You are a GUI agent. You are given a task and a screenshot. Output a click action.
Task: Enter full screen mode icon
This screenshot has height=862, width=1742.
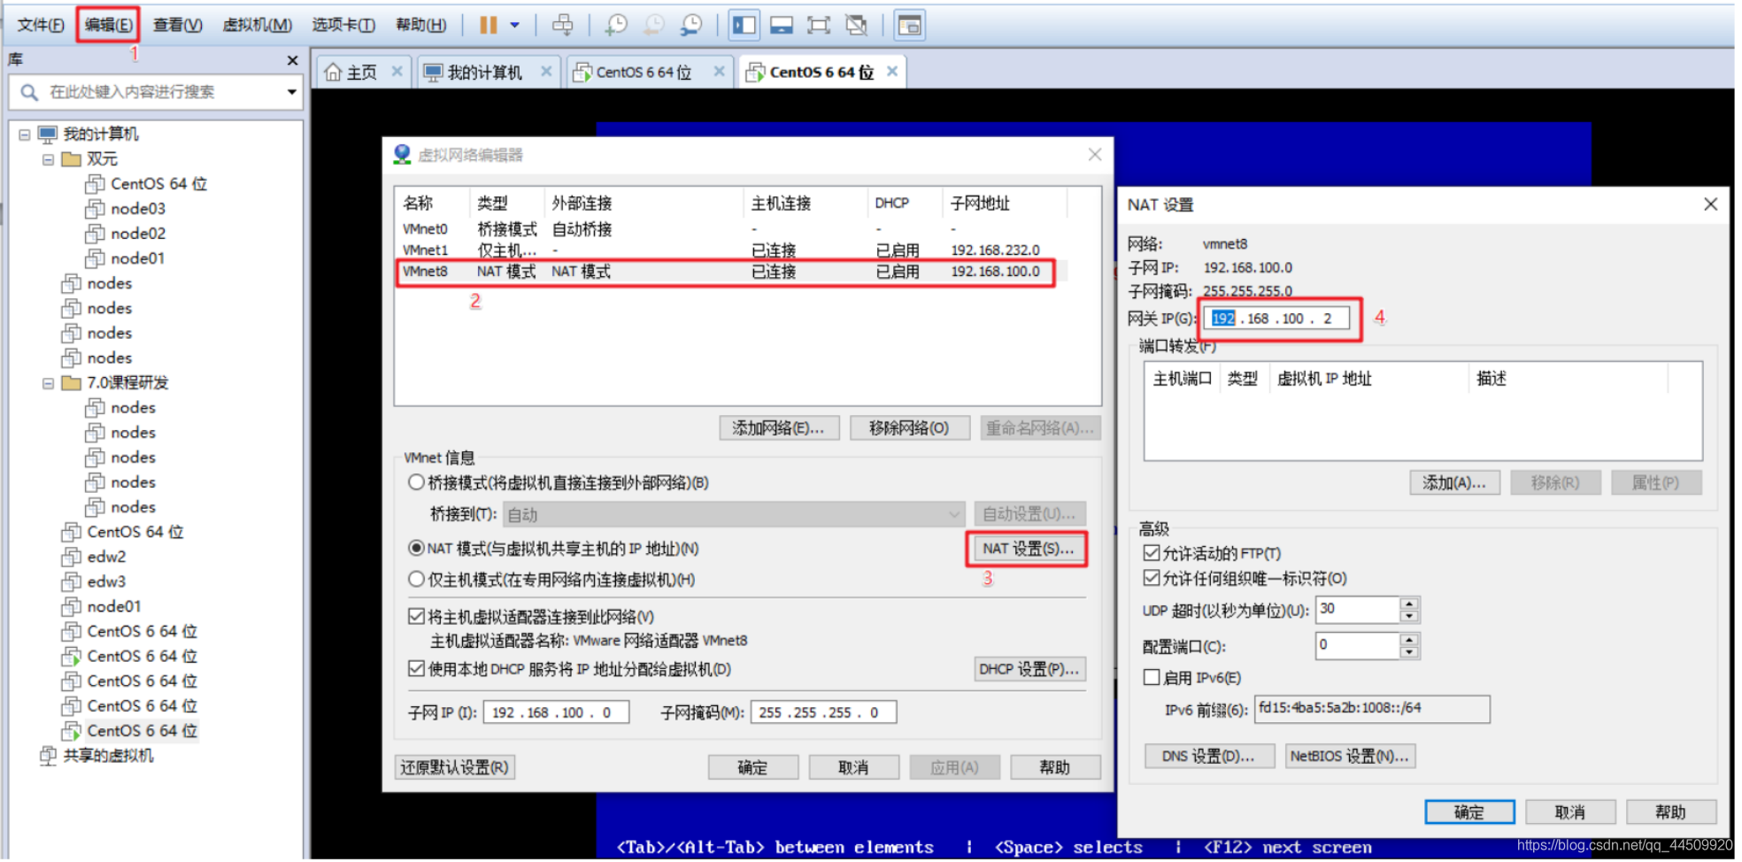click(819, 25)
